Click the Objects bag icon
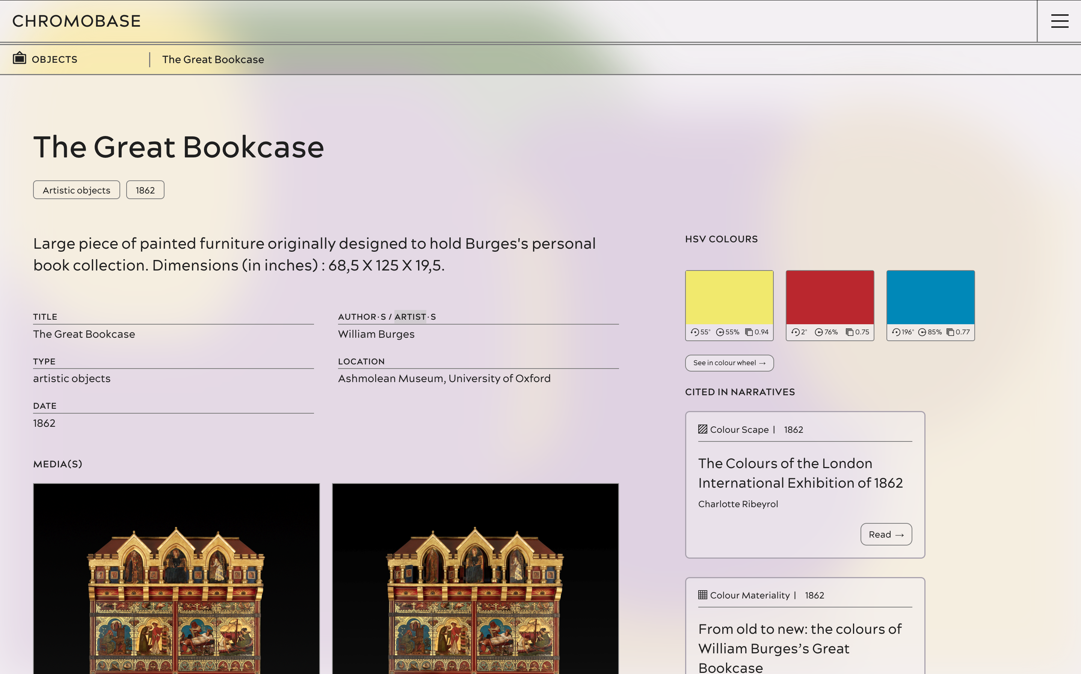The image size is (1081, 674). [x=19, y=58]
